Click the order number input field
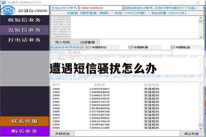This screenshot has width=206, height=137. coord(101,8)
